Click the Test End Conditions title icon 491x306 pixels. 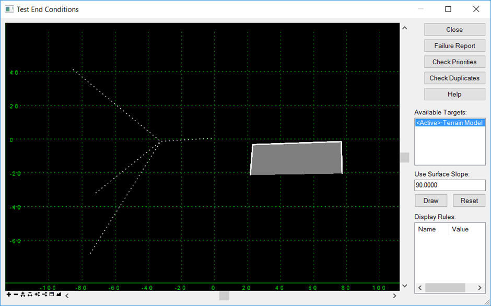point(9,9)
